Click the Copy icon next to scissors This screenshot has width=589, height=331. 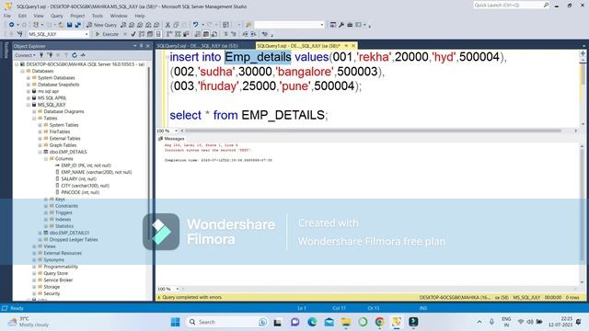(x=176, y=25)
